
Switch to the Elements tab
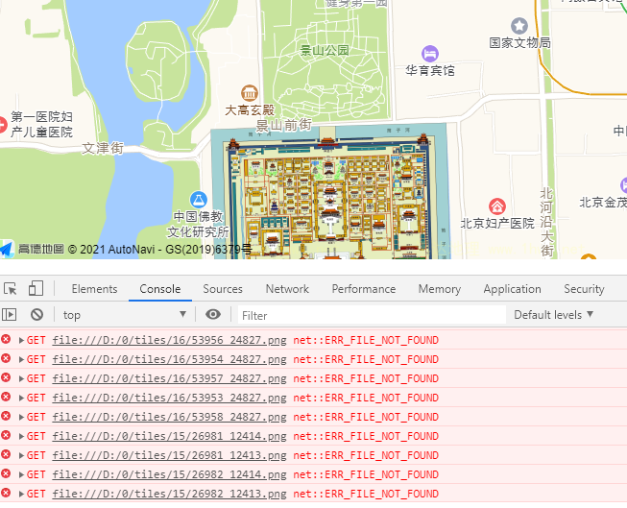94,289
